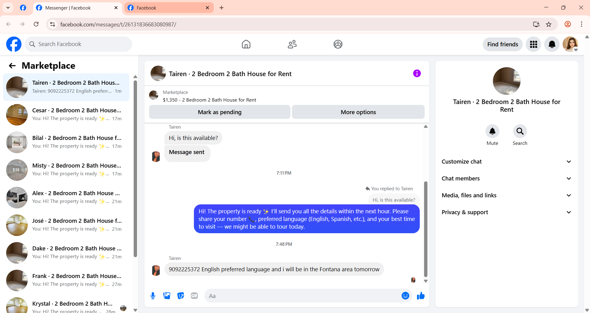Click Mark as pending button
The width and height of the screenshot is (590, 313).
[220, 112]
